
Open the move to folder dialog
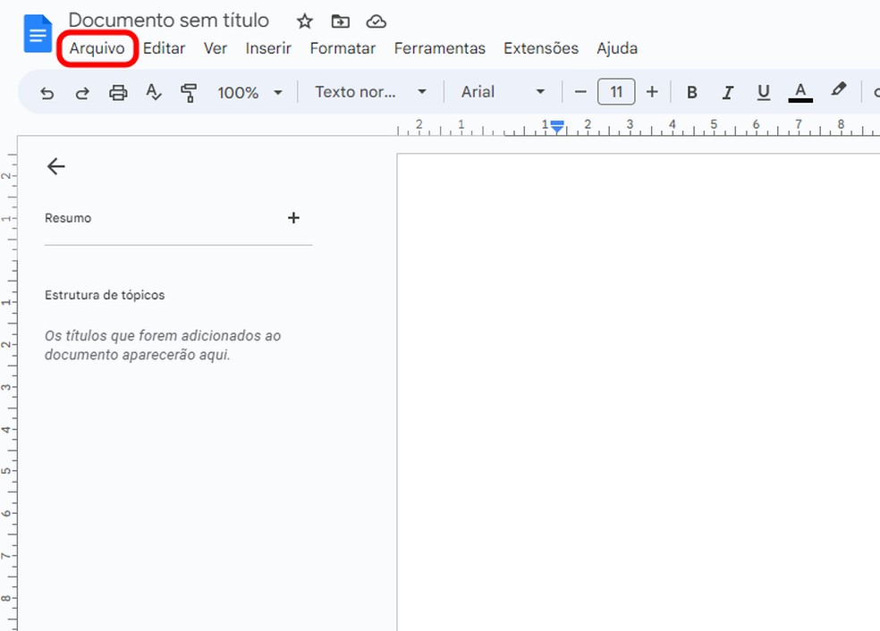(x=340, y=21)
